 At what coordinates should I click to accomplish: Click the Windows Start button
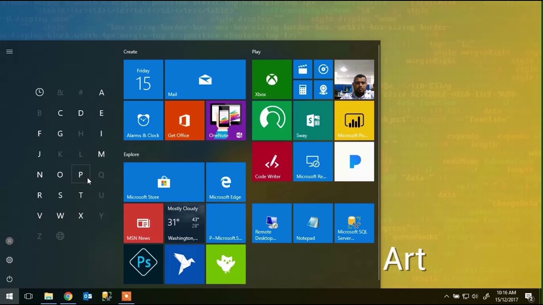point(9,297)
